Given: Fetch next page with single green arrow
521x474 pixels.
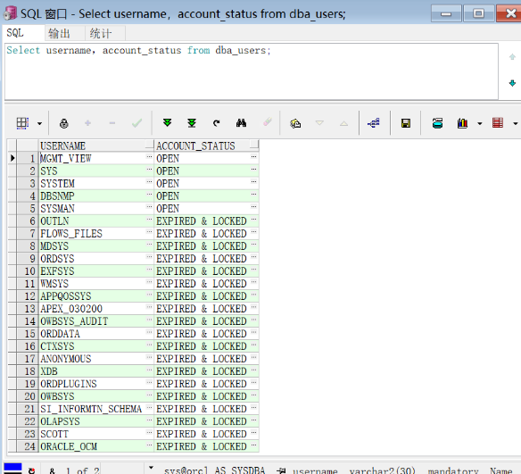Looking at the screenshot, I should pyautogui.click(x=167, y=123).
